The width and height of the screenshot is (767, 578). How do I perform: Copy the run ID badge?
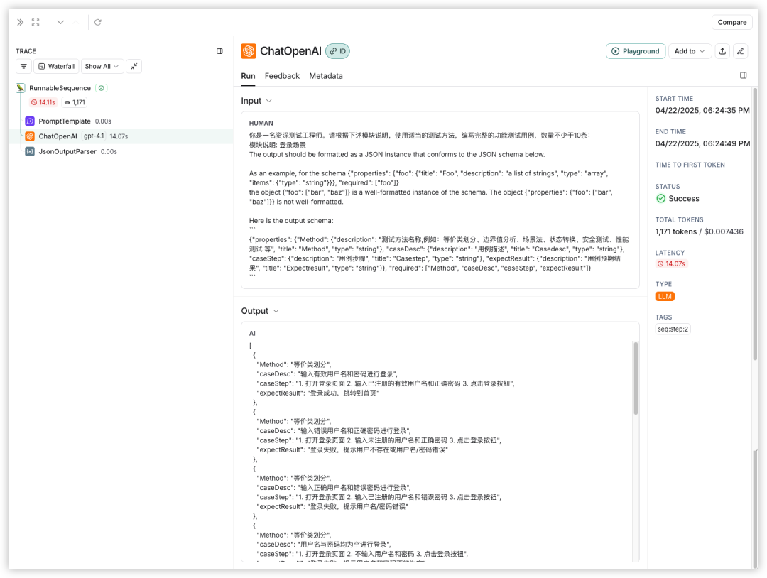[337, 51]
